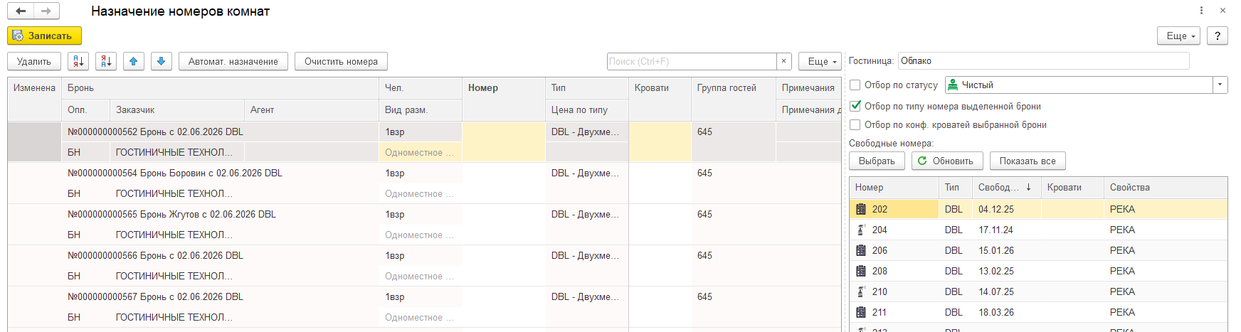Viewport: 1241px width, 332px height.
Task: Click the status icon of room 204
Action: pos(861,230)
